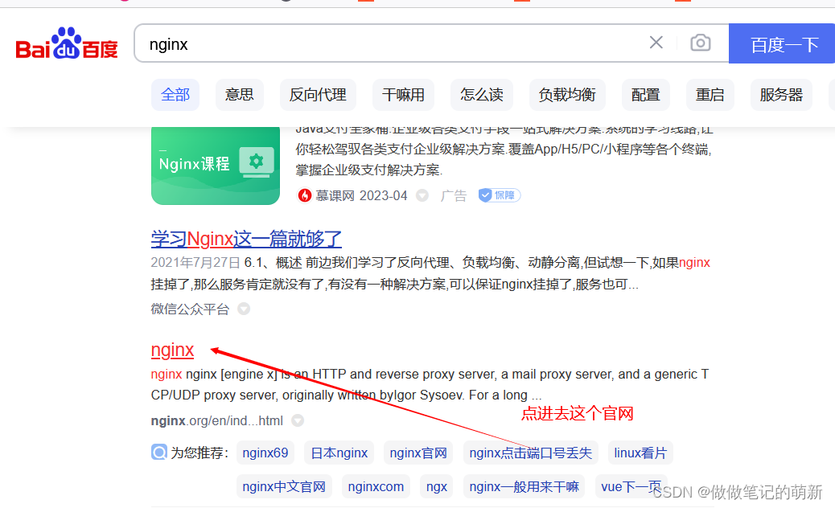This screenshot has height=508, width=835.
Task: Click the linux看片 suggestion chip
Action: [640, 453]
